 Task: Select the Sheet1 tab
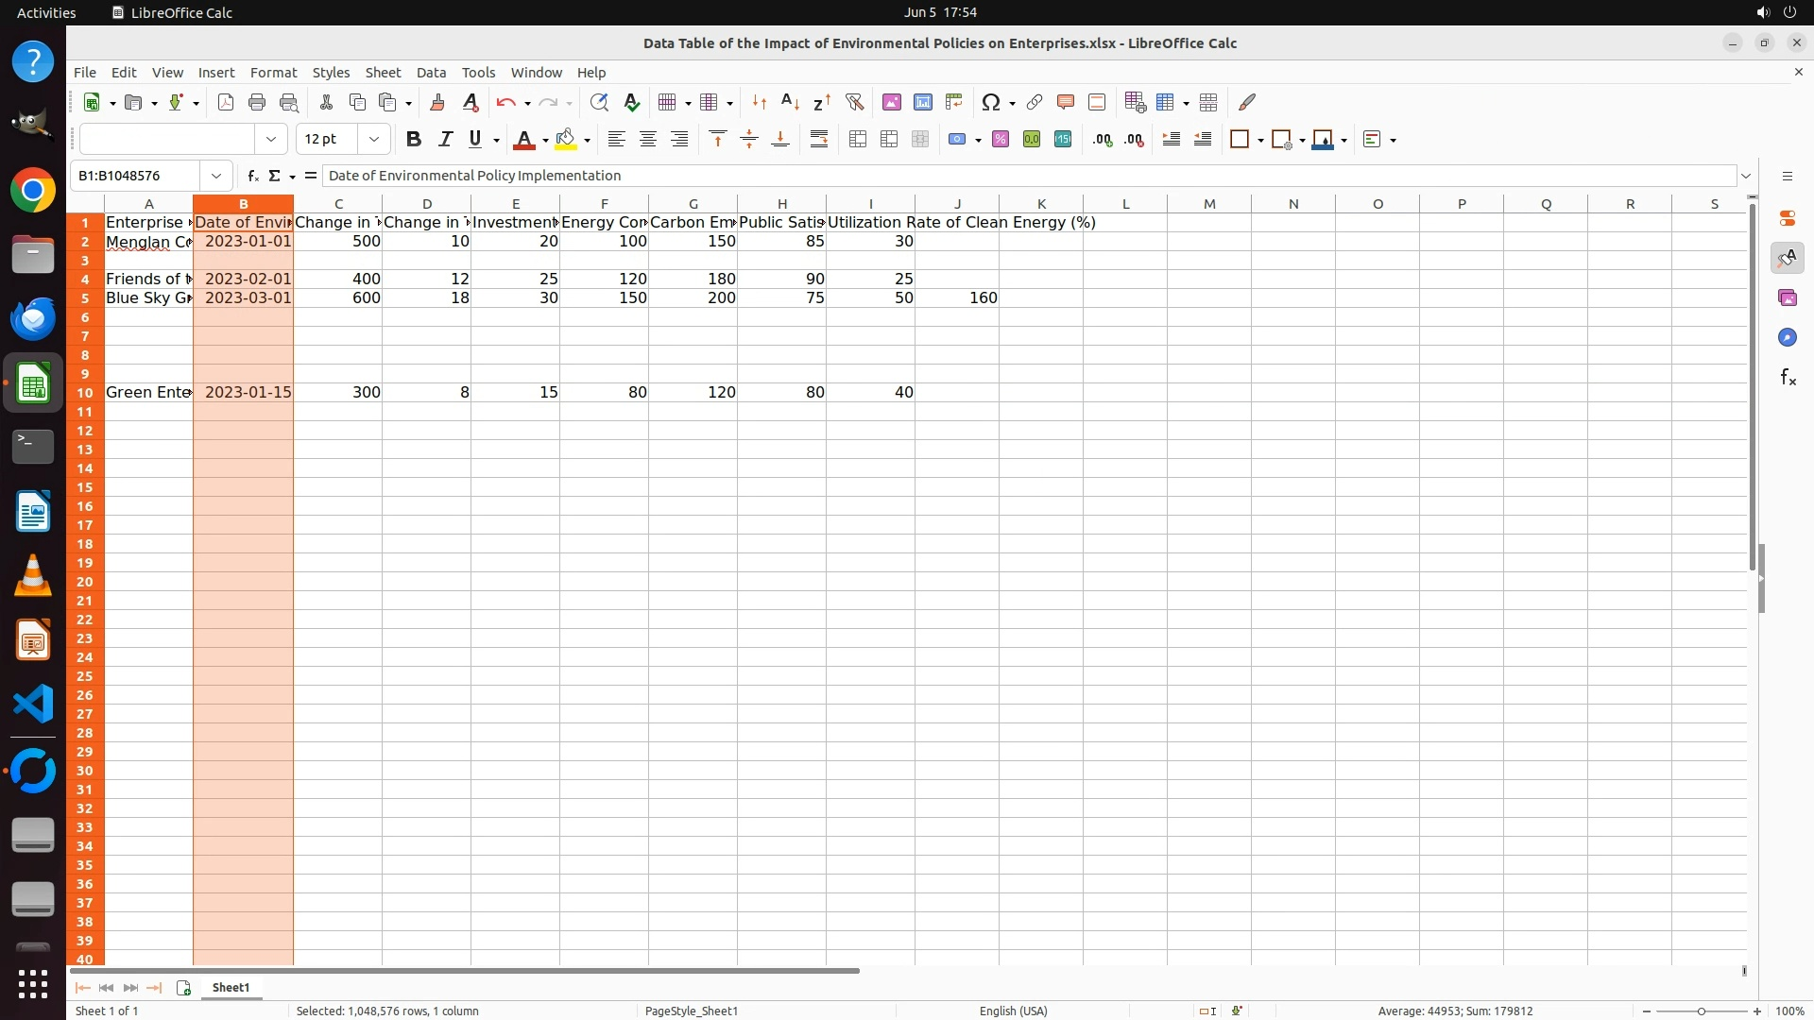[231, 988]
